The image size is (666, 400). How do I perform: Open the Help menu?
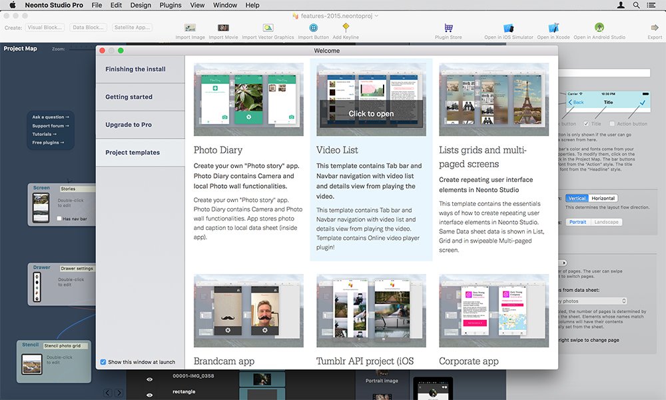click(x=252, y=5)
